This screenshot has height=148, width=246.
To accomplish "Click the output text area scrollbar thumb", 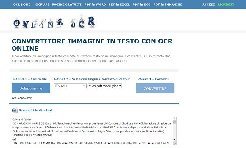I will 175,122.
